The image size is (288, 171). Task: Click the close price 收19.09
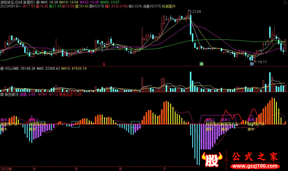pos(68,6)
